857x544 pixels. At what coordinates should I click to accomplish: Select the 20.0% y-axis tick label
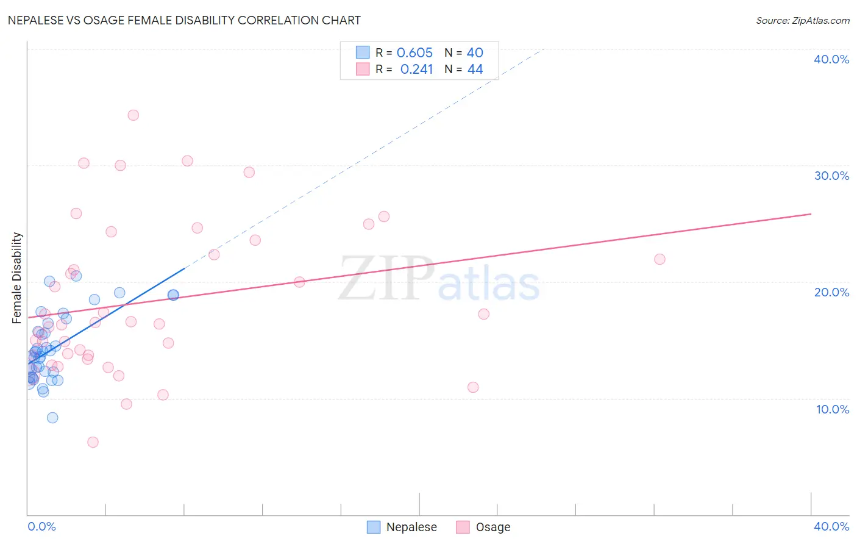click(831, 292)
